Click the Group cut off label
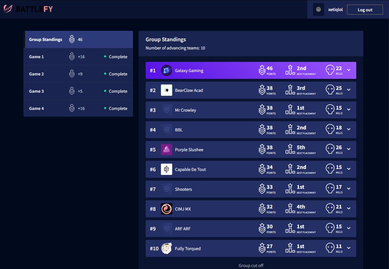389x269 pixels. pos(251,265)
